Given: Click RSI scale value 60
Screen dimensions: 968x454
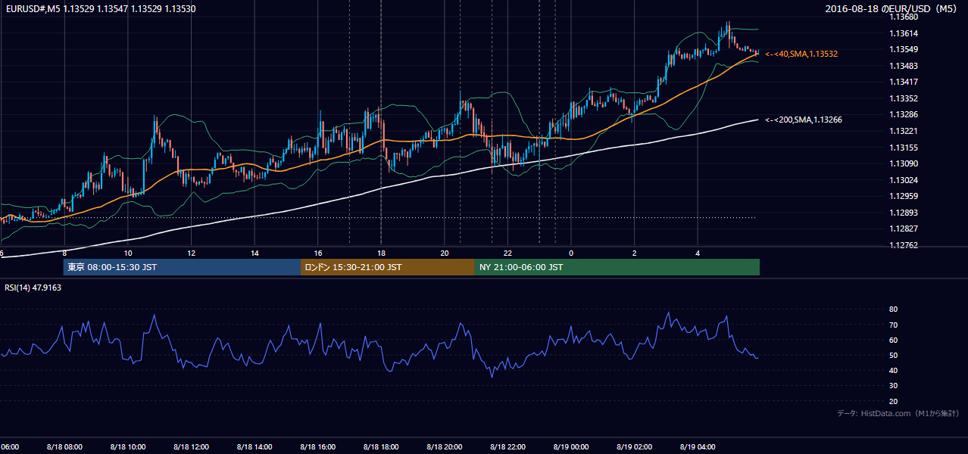Looking at the screenshot, I should pos(893,340).
